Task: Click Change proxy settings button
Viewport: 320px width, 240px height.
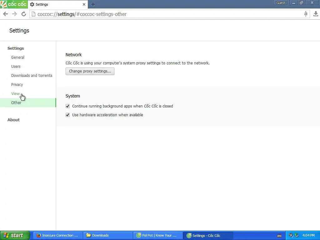Action: tap(90, 71)
